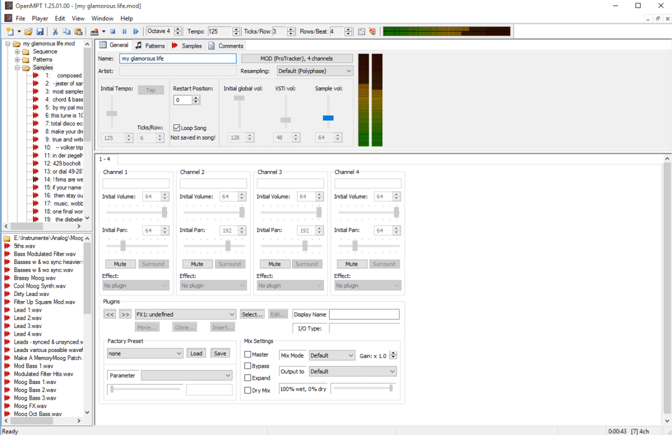This screenshot has width=672, height=435.
Task: Click the Pause playback toolbar icon
Action: 123,31
